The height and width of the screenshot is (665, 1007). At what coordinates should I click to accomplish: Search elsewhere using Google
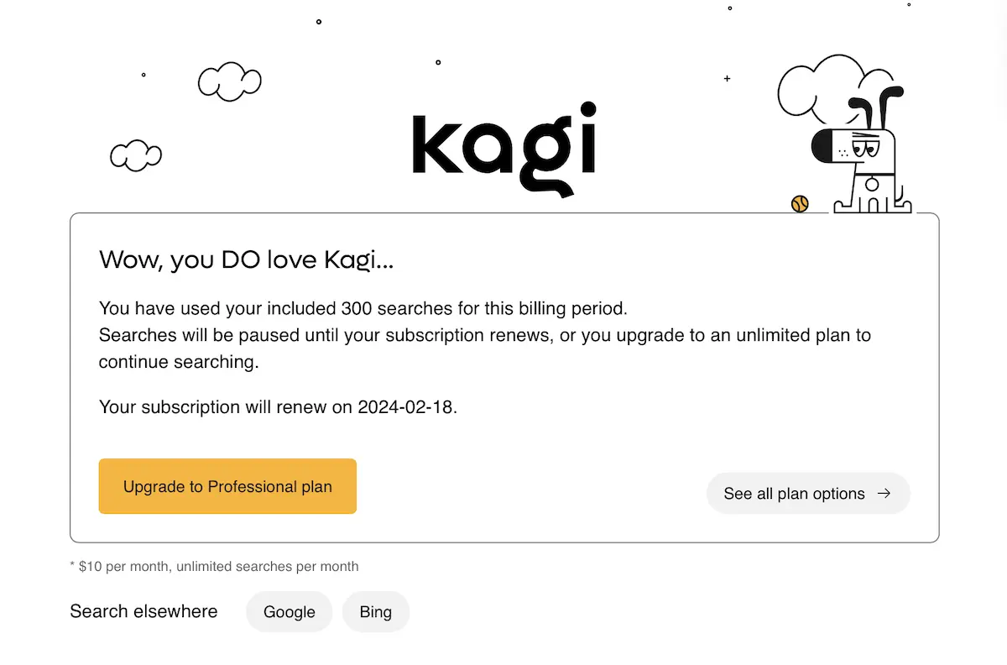(289, 611)
